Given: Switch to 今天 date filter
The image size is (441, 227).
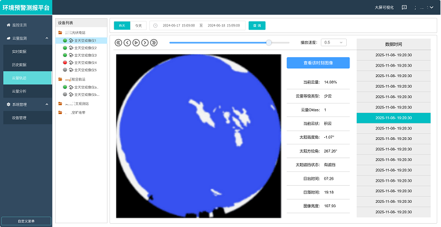Looking at the screenshot, I should click(x=138, y=25).
